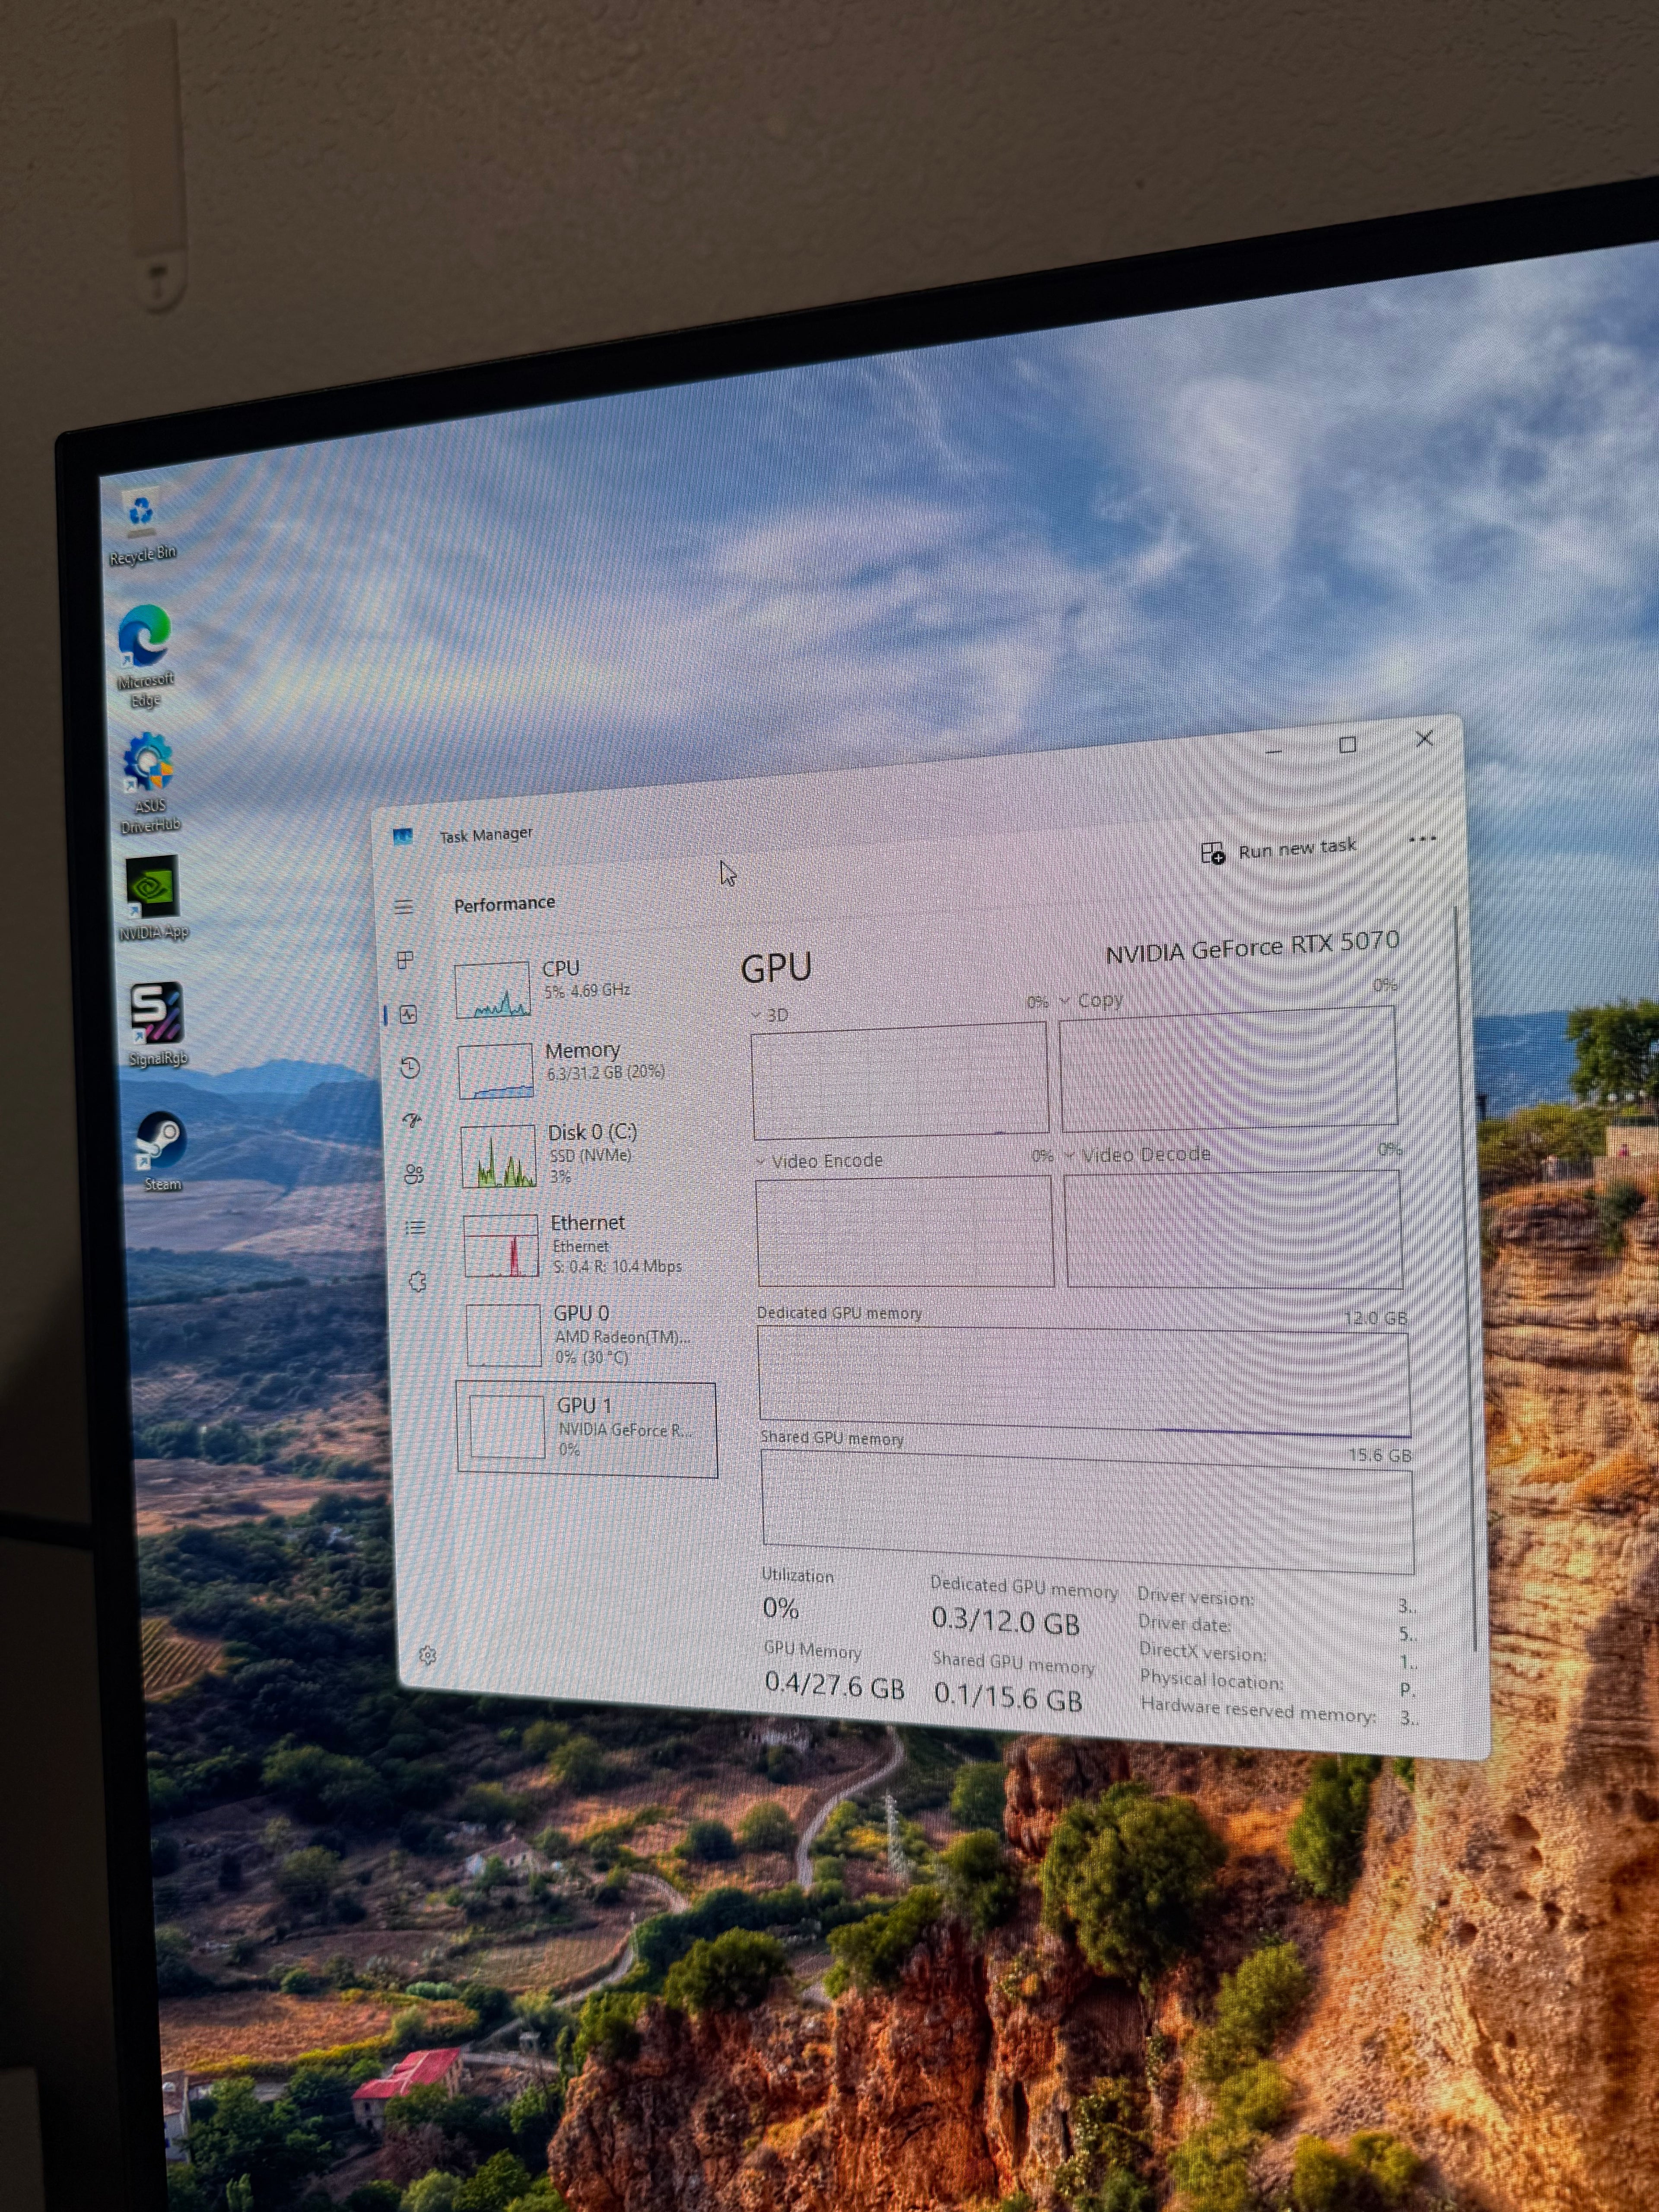
Task: Select GPU 1 NVIDIA GeForce entry
Action: coord(587,1429)
